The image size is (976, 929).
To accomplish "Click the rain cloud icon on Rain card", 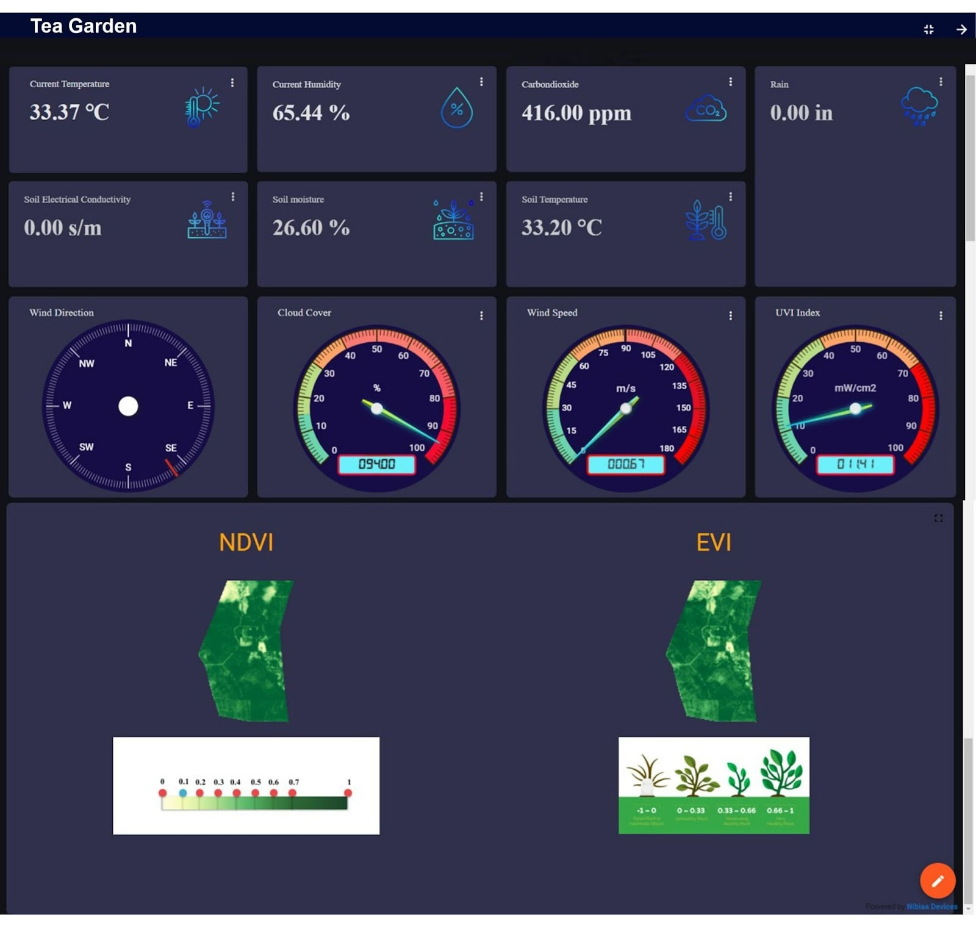I will 919,107.
